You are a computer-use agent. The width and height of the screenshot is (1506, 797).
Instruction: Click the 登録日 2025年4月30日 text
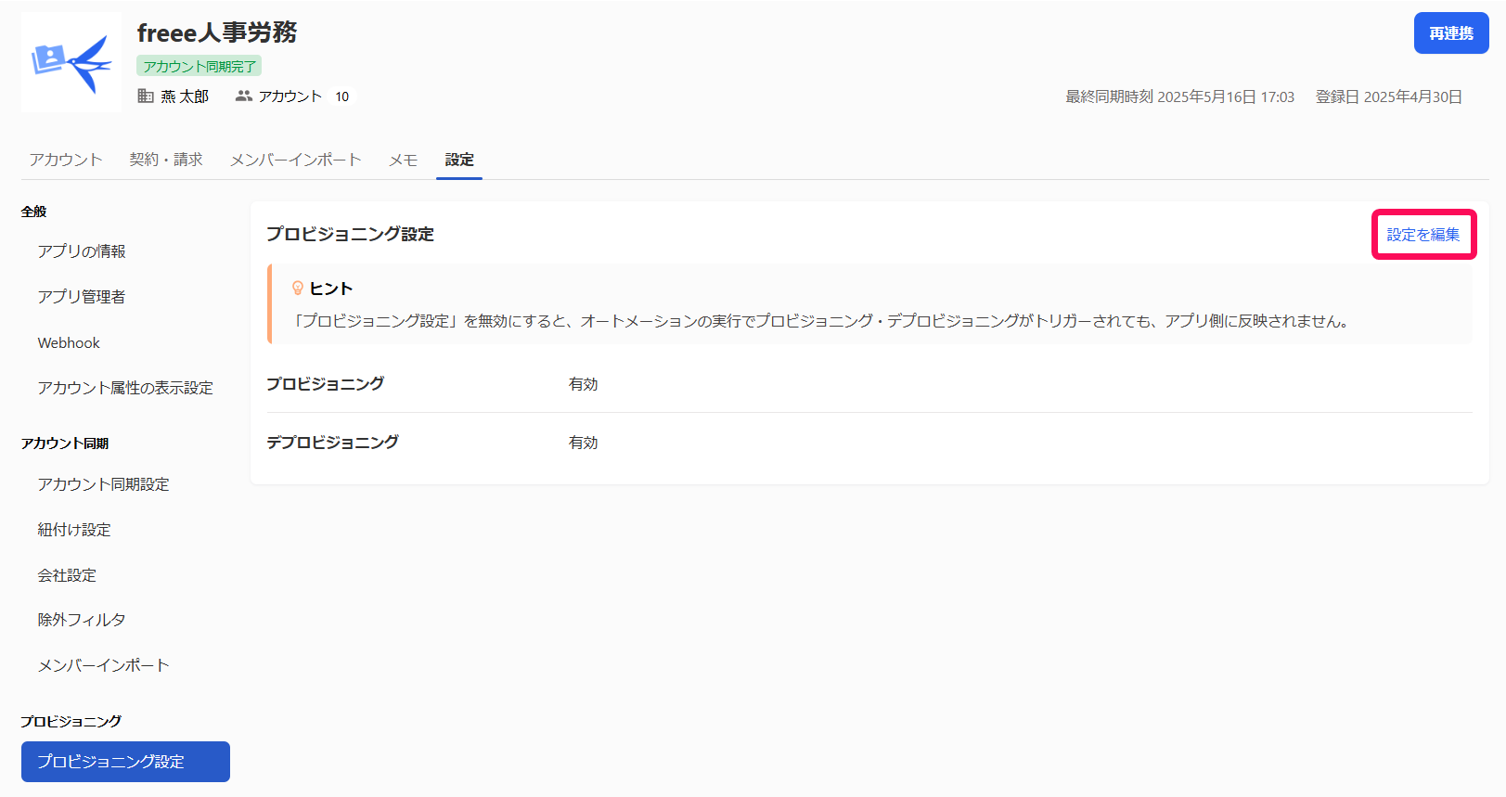[x=1389, y=96]
